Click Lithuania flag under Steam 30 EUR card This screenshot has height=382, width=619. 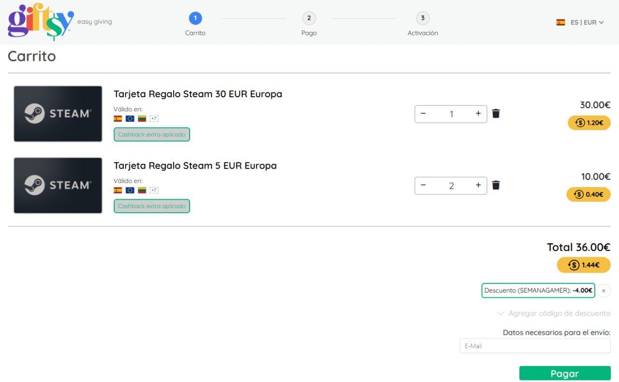click(142, 118)
